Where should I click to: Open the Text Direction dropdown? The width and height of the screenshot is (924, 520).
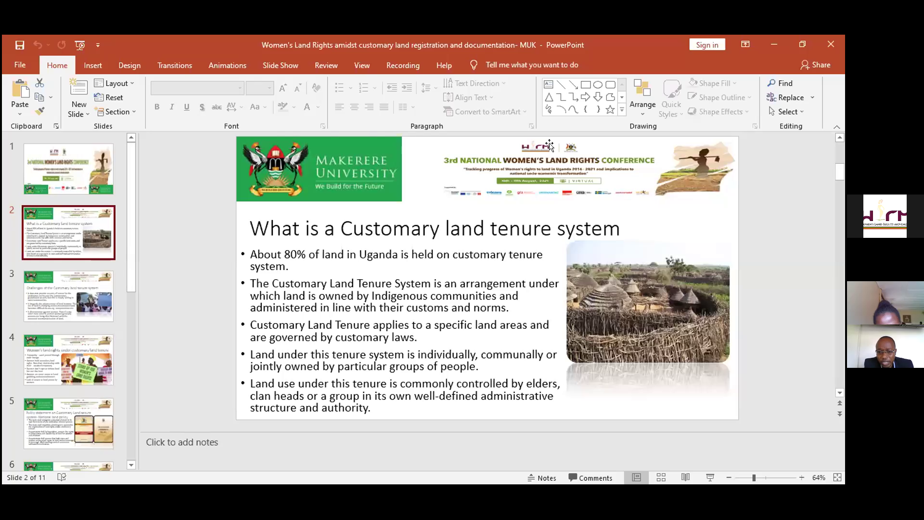(475, 83)
